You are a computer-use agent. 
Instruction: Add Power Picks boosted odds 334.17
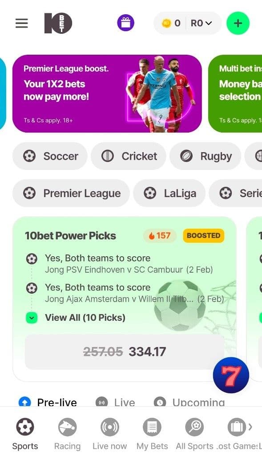click(125, 352)
